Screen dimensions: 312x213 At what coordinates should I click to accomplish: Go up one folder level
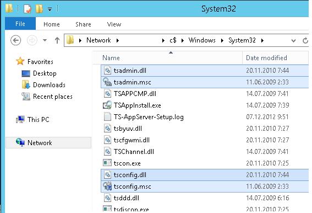coord(57,40)
